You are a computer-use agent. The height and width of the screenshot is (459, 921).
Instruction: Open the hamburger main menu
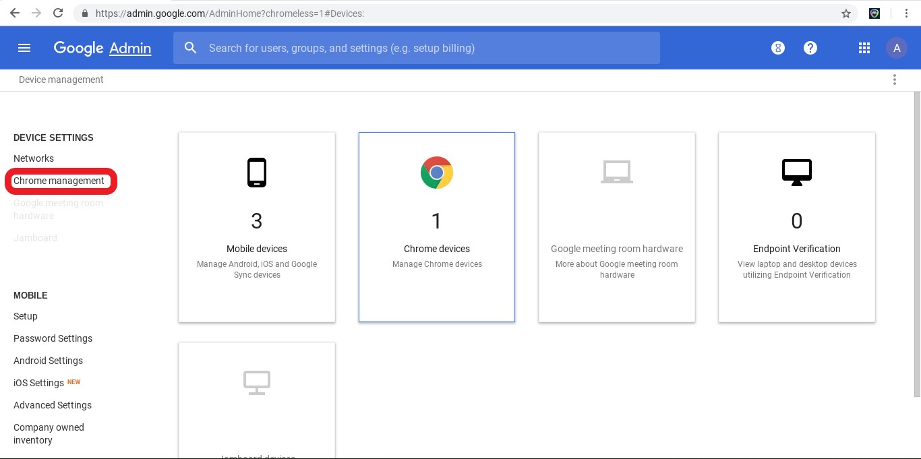pyautogui.click(x=24, y=48)
